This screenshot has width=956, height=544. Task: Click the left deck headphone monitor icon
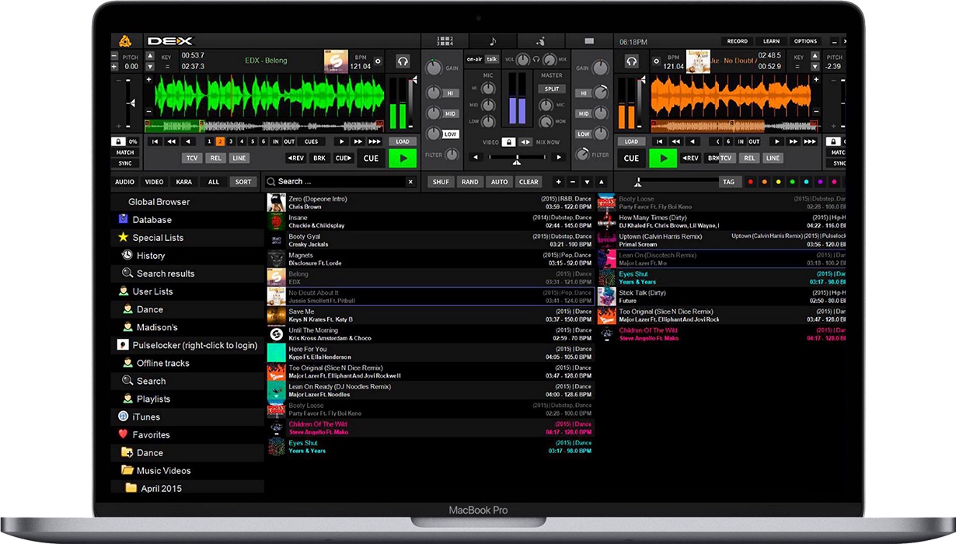403,61
